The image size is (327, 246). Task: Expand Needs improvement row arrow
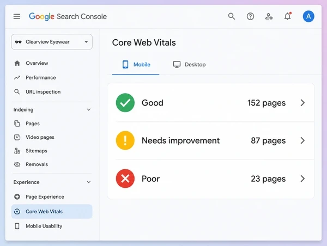click(x=302, y=140)
